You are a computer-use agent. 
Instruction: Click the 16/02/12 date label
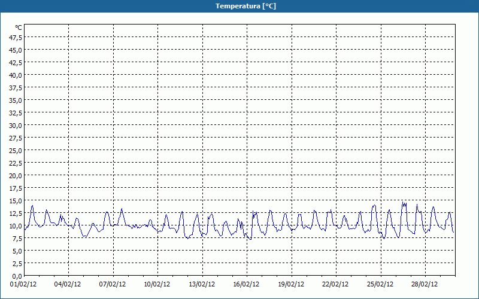(x=246, y=285)
